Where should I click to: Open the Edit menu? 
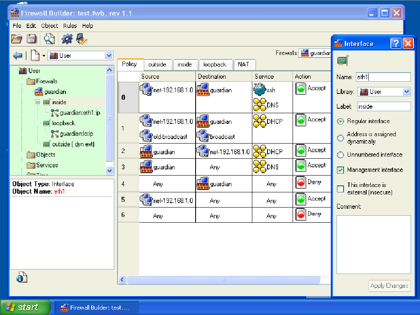(x=31, y=26)
